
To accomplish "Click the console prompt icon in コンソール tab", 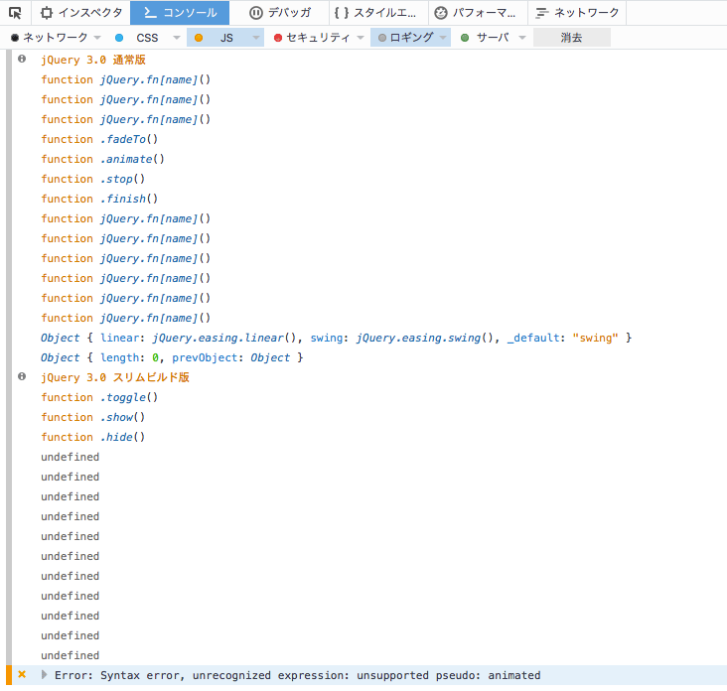I will 150,13.
